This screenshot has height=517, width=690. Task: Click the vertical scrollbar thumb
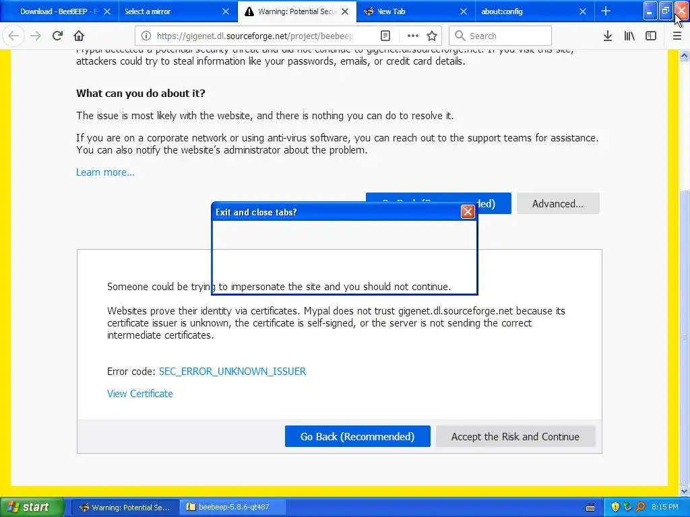coord(685,337)
